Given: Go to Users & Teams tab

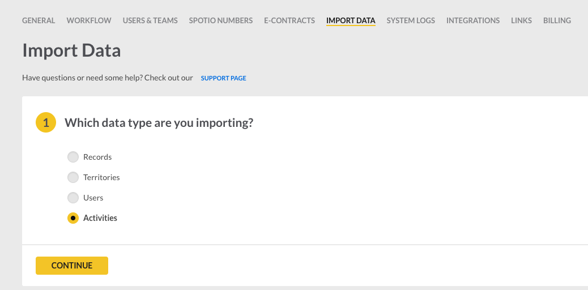Looking at the screenshot, I should tap(150, 20).
